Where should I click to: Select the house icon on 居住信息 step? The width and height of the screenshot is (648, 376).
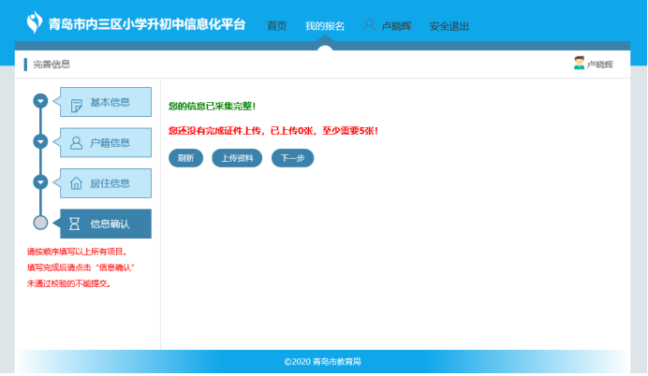pos(76,183)
